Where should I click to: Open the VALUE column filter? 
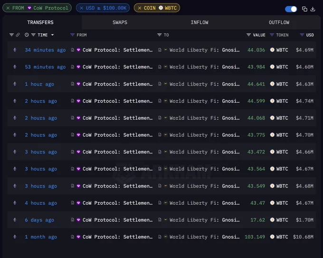pos(248,35)
